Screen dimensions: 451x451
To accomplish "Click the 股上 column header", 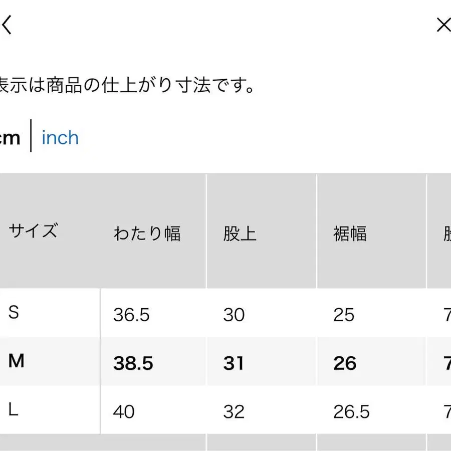I will [x=240, y=234].
